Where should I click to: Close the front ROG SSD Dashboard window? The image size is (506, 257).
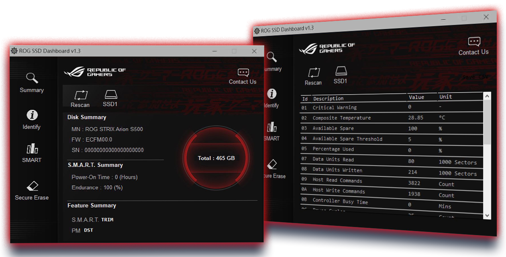pos(254,51)
